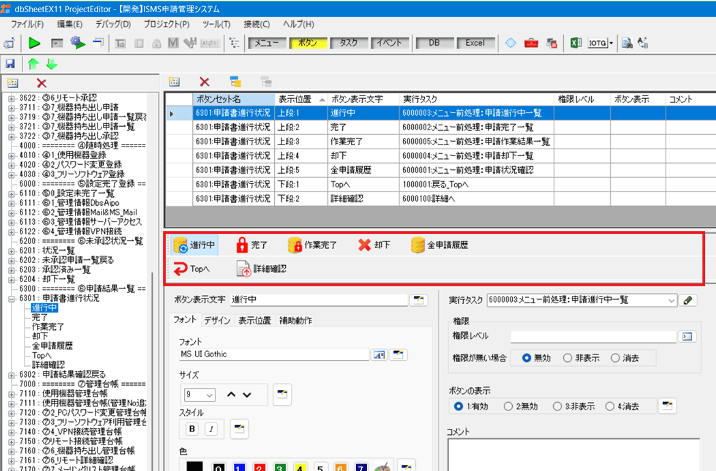Click red X delete icon above button grid
The image size is (716, 471).
point(204,82)
